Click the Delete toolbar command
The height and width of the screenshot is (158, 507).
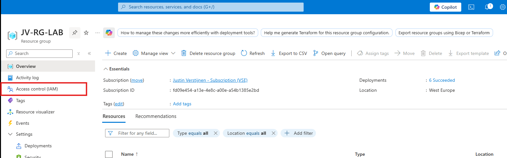coord(431,53)
